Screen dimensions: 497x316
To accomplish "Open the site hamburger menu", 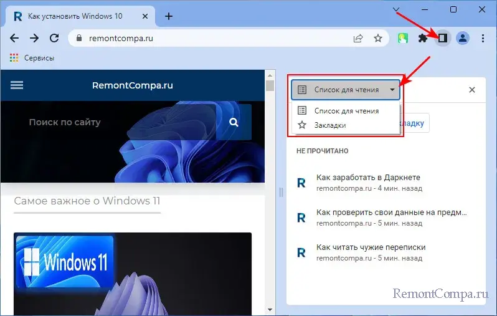I will [17, 85].
